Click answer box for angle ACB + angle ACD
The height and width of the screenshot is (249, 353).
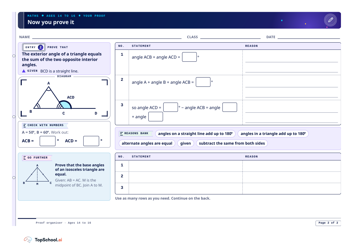click(x=189, y=57)
